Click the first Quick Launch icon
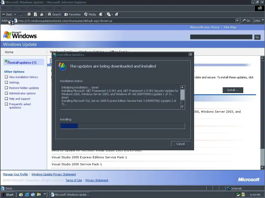 (21, 195)
